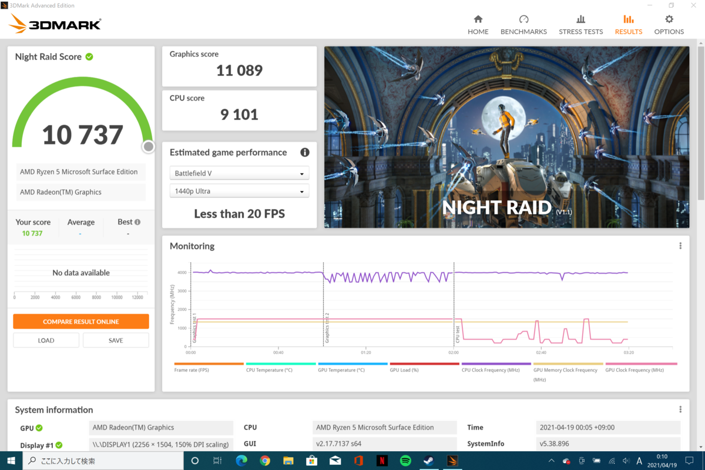This screenshot has width=705, height=470.
Task: Toggle the GPU Load (%) legend
Action: [424, 368]
